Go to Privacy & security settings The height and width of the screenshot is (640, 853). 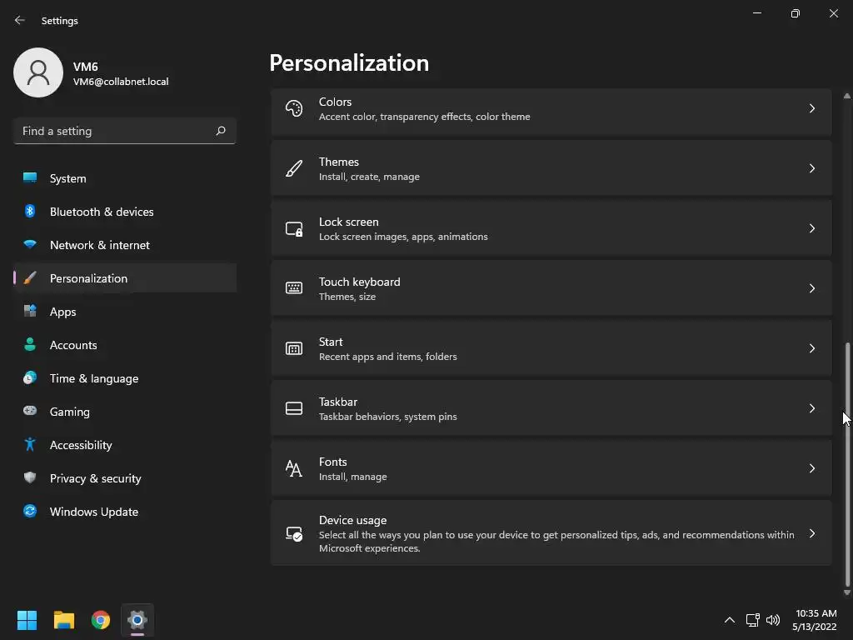pyautogui.click(x=95, y=478)
